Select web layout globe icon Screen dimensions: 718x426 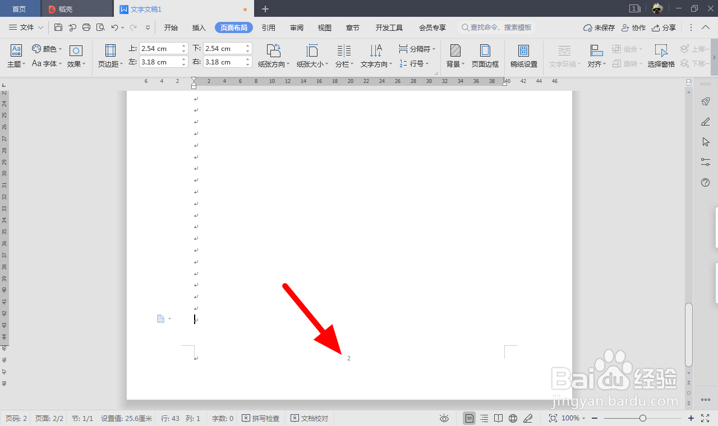point(513,418)
